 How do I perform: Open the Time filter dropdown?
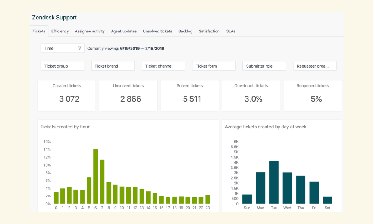pos(63,48)
